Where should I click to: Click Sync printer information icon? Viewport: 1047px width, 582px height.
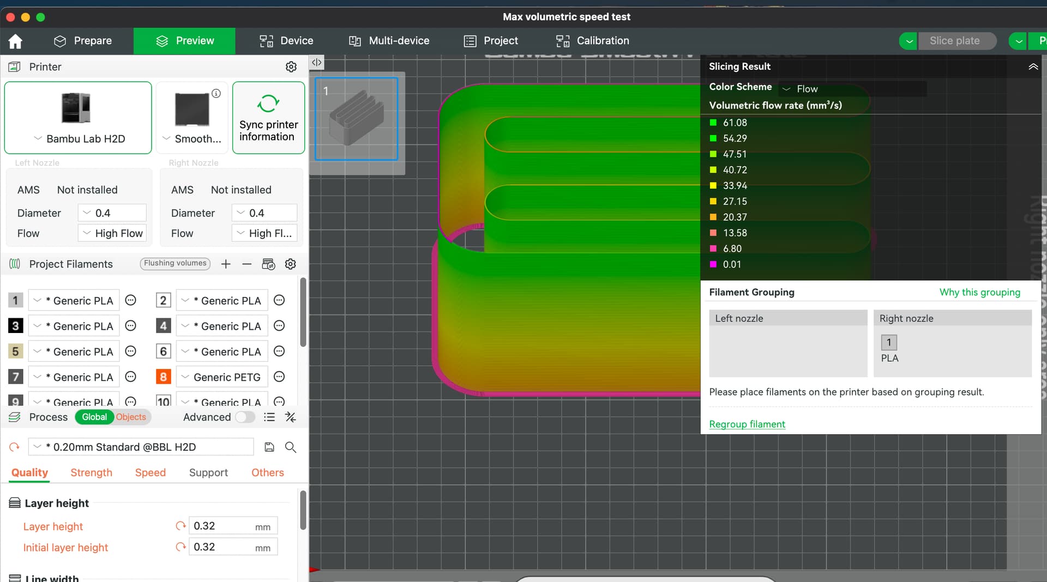(x=268, y=104)
